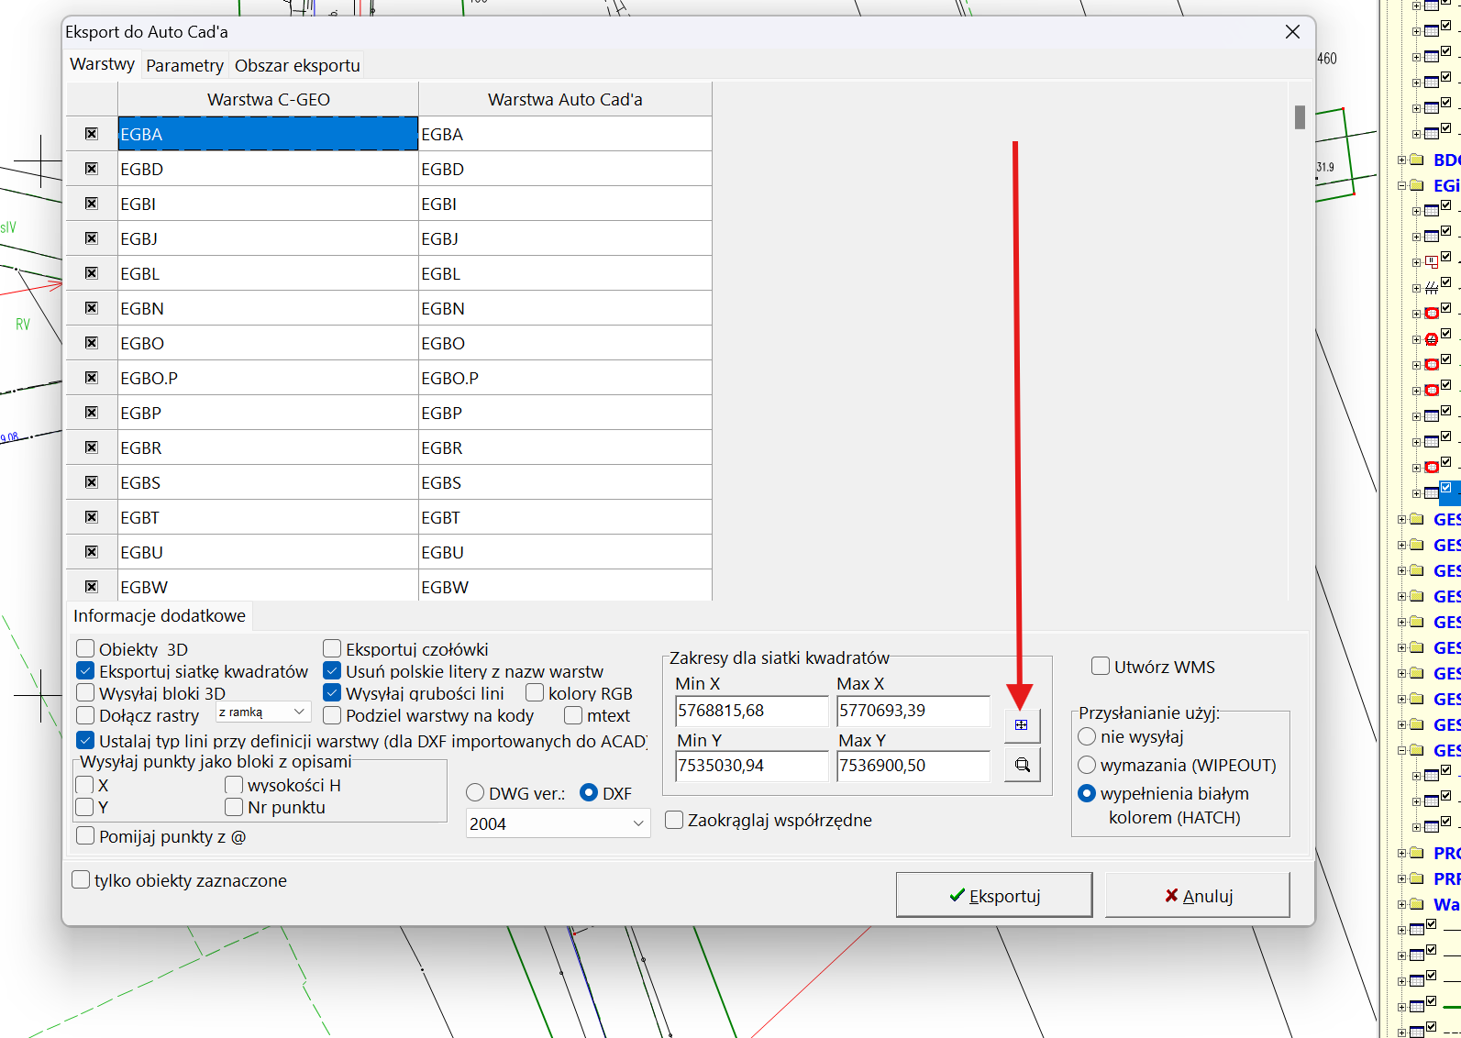
Task: Toggle export mark for EGBW layer row
Action: (92, 587)
